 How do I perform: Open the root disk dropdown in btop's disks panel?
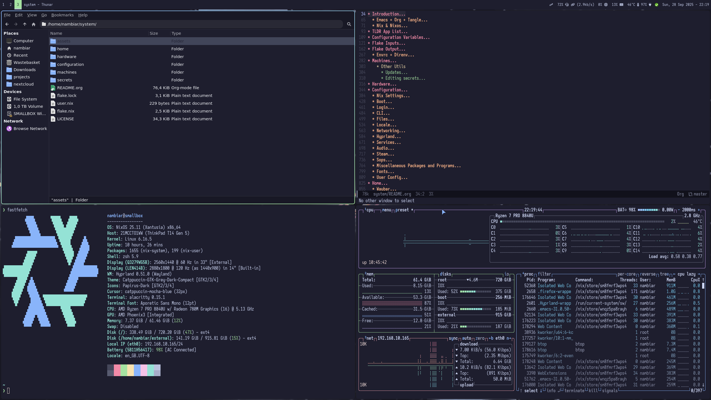pyautogui.click(x=468, y=280)
